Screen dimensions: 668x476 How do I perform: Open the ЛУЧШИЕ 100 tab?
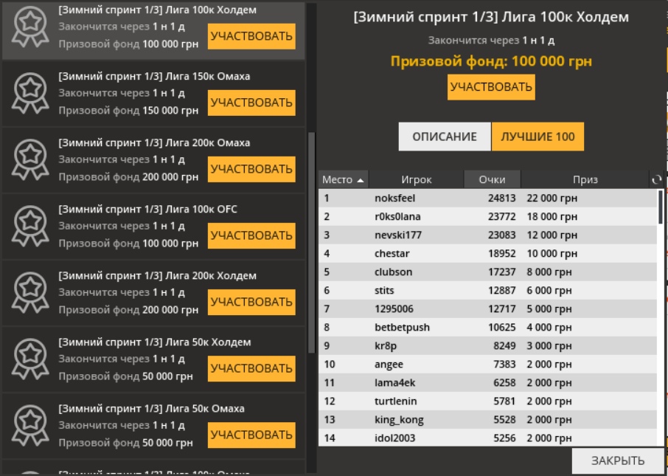click(x=537, y=137)
